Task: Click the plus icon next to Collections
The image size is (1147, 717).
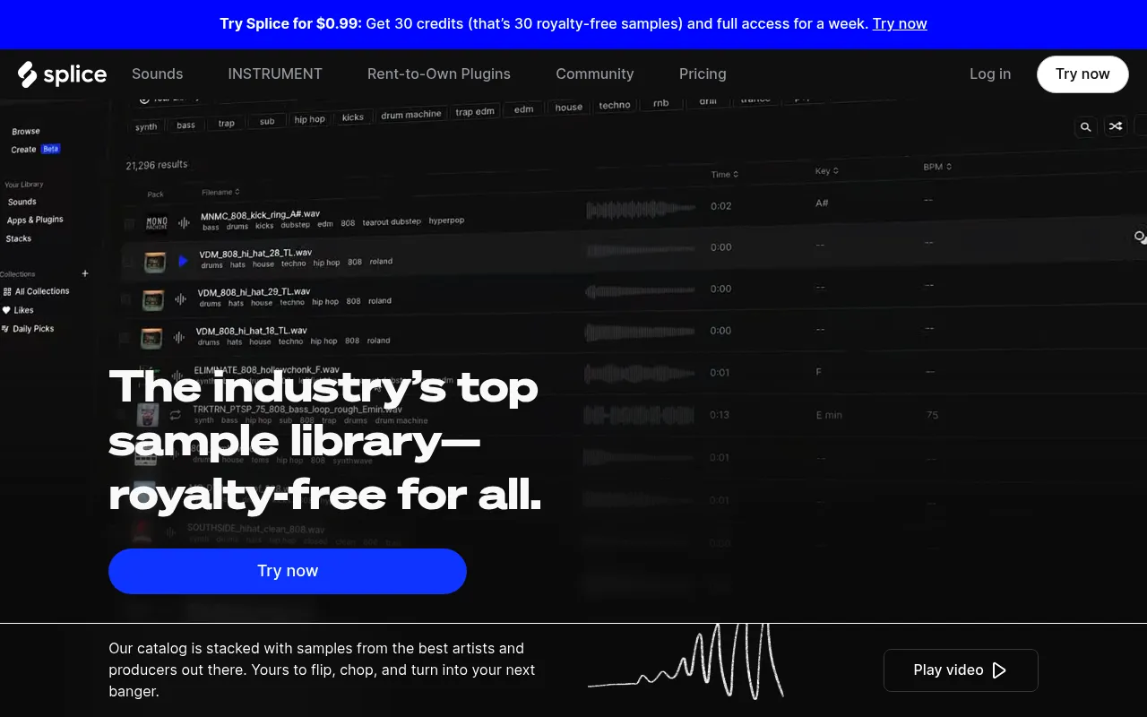Action: [x=85, y=273]
